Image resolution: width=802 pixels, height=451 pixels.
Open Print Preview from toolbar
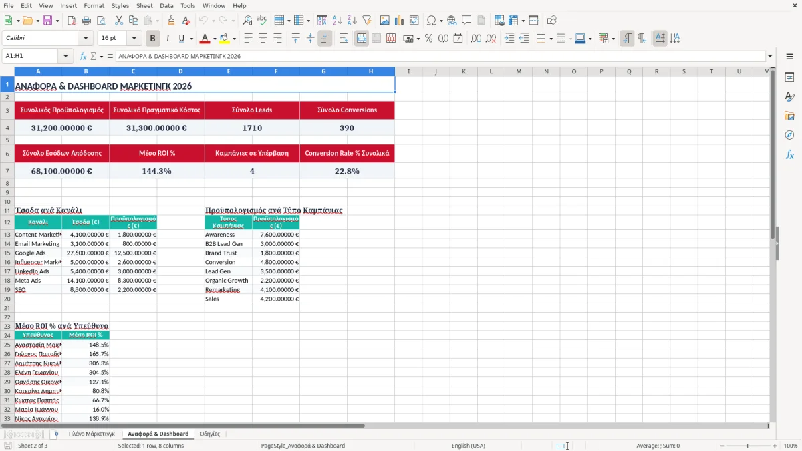(x=101, y=21)
